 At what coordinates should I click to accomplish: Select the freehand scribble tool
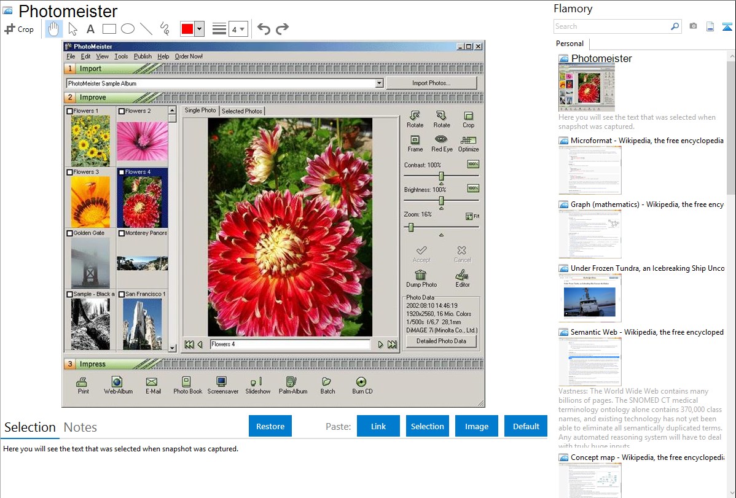165,29
